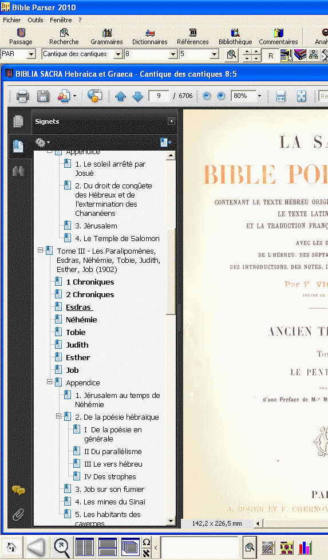Click the highlighted text cursor icon
Image resolution: width=328 pixels, height=560 pixels.
(286, 55)
